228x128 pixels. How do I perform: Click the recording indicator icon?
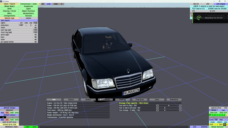click(x=199, y=18)
